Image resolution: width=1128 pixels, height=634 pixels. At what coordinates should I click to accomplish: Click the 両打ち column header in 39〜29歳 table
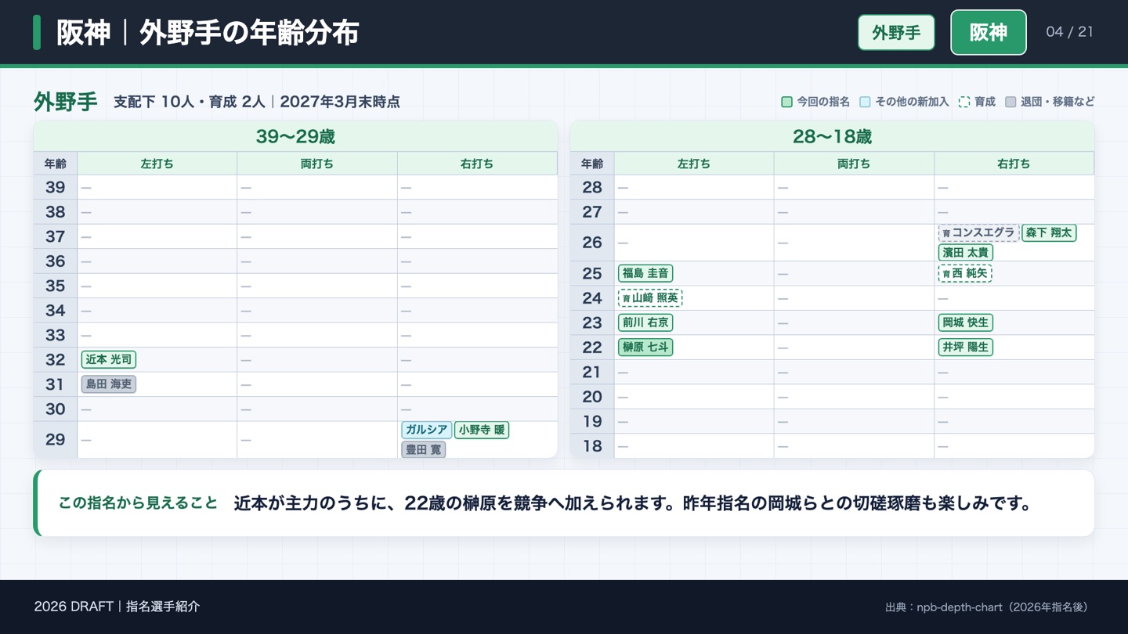317,164
